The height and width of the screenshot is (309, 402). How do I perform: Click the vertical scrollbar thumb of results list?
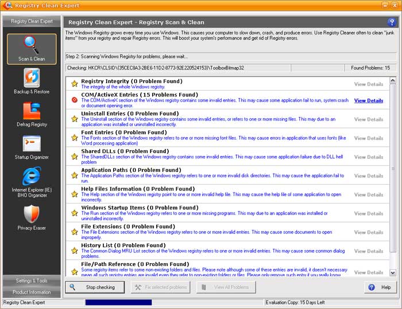[392, 168]
